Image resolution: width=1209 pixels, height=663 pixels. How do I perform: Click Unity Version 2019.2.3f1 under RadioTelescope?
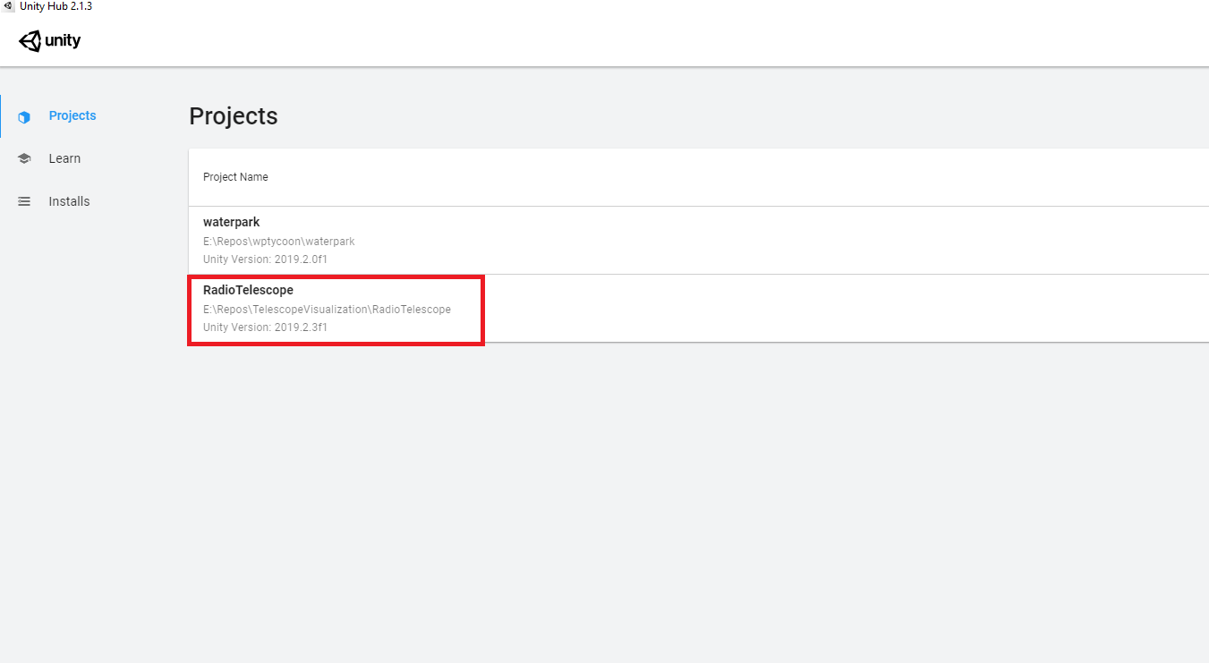pyautogui.click(x=265, y=327)
